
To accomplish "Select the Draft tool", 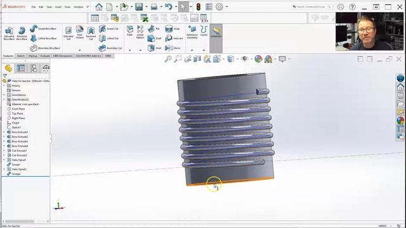I will click(x=154, y=38).
